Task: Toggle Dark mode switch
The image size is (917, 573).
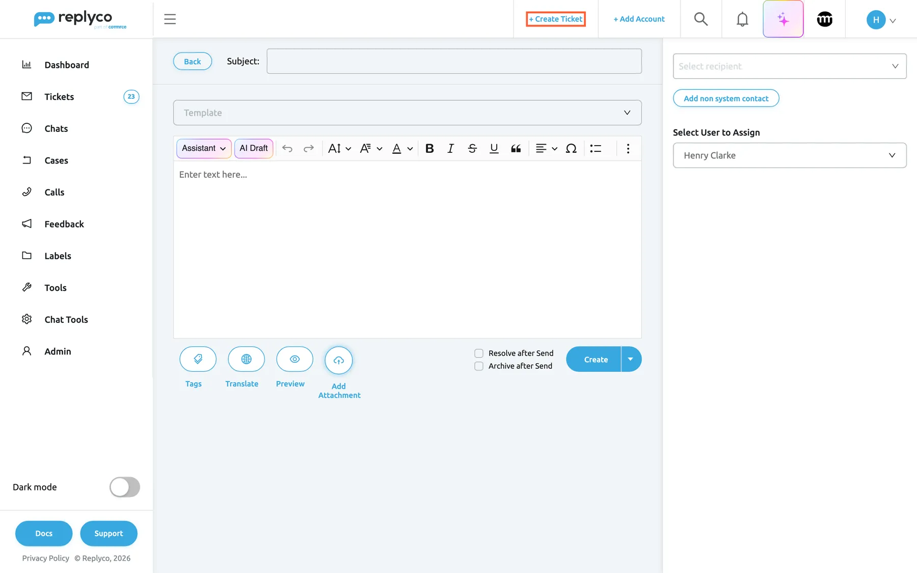Action: pos(125,487)
